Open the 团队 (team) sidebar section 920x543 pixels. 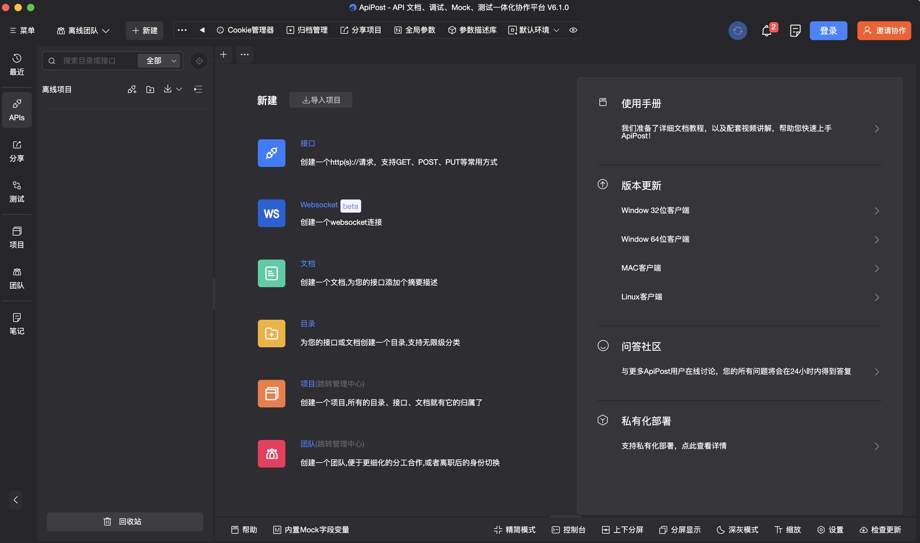tap(17, 278)
